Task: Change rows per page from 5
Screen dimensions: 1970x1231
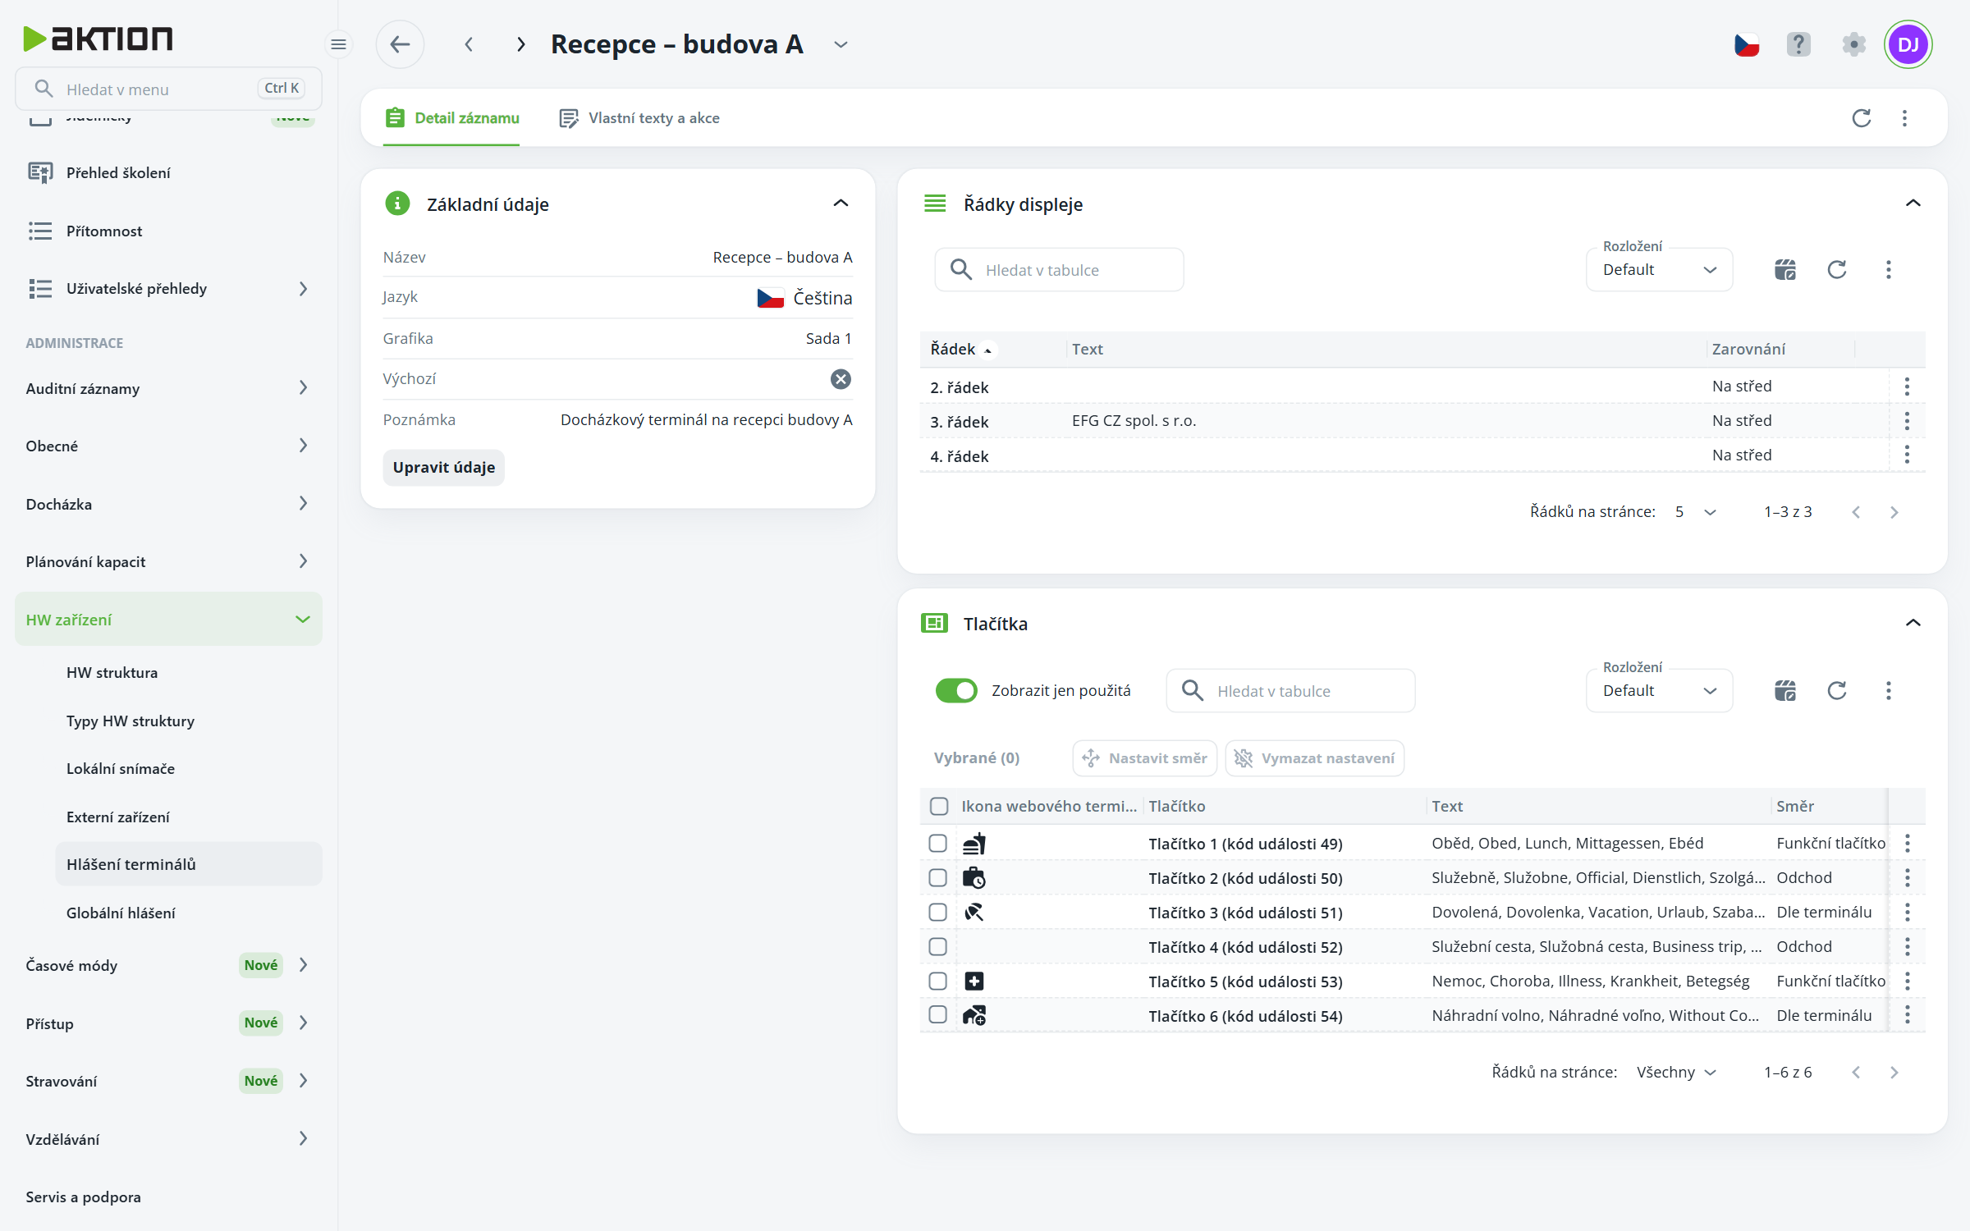Action: 1695,512
